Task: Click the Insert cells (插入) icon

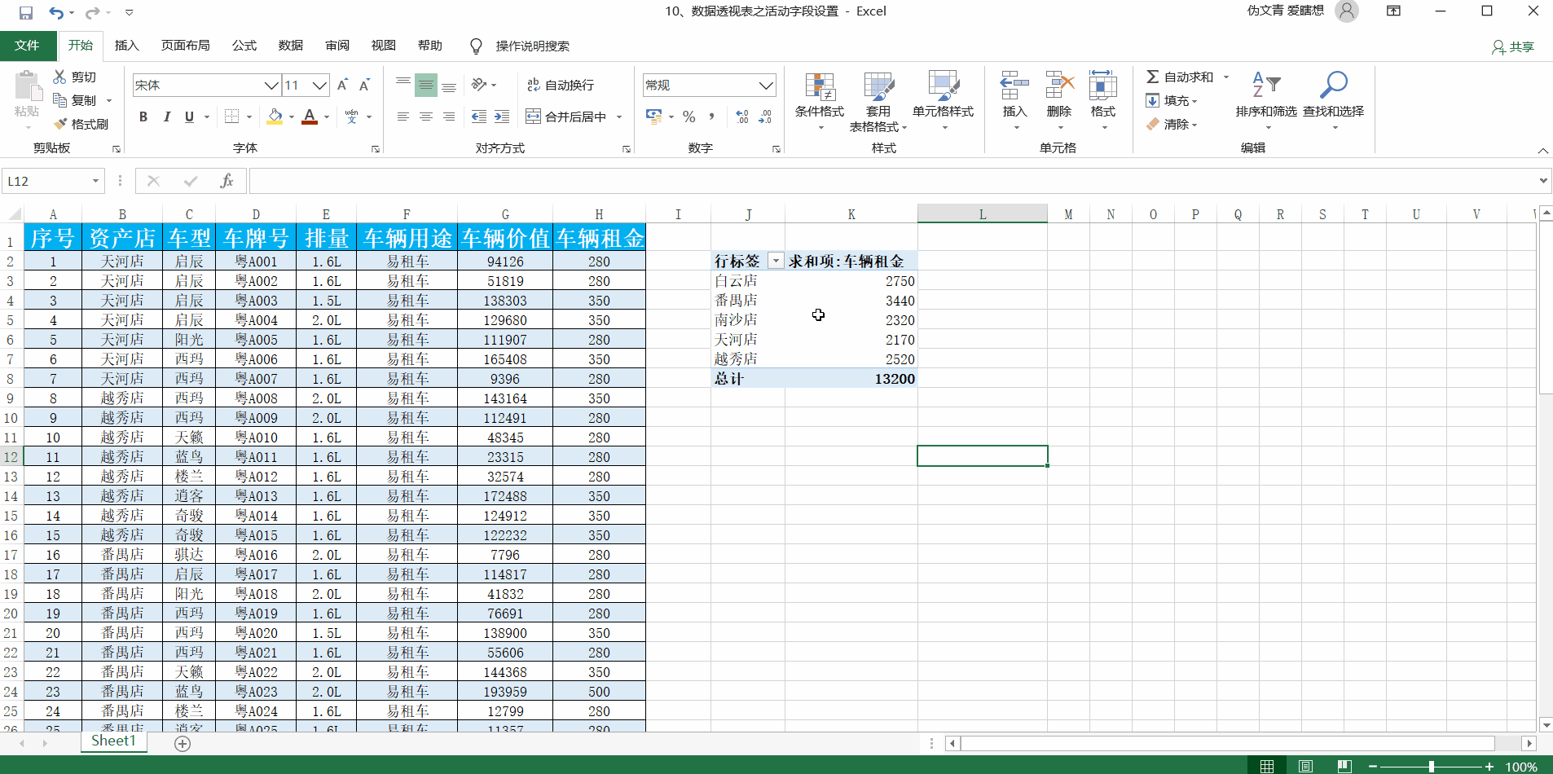Action: 1014,86
